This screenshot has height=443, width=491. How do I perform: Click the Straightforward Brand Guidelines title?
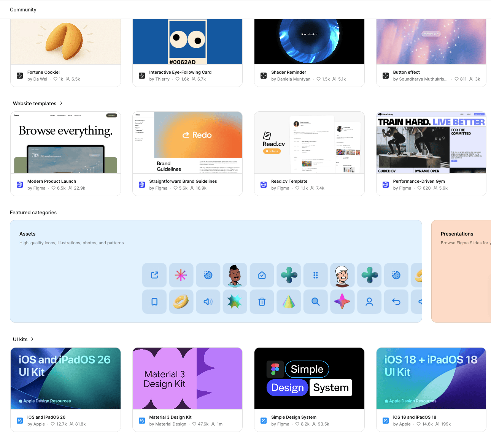tap(183, 181)
